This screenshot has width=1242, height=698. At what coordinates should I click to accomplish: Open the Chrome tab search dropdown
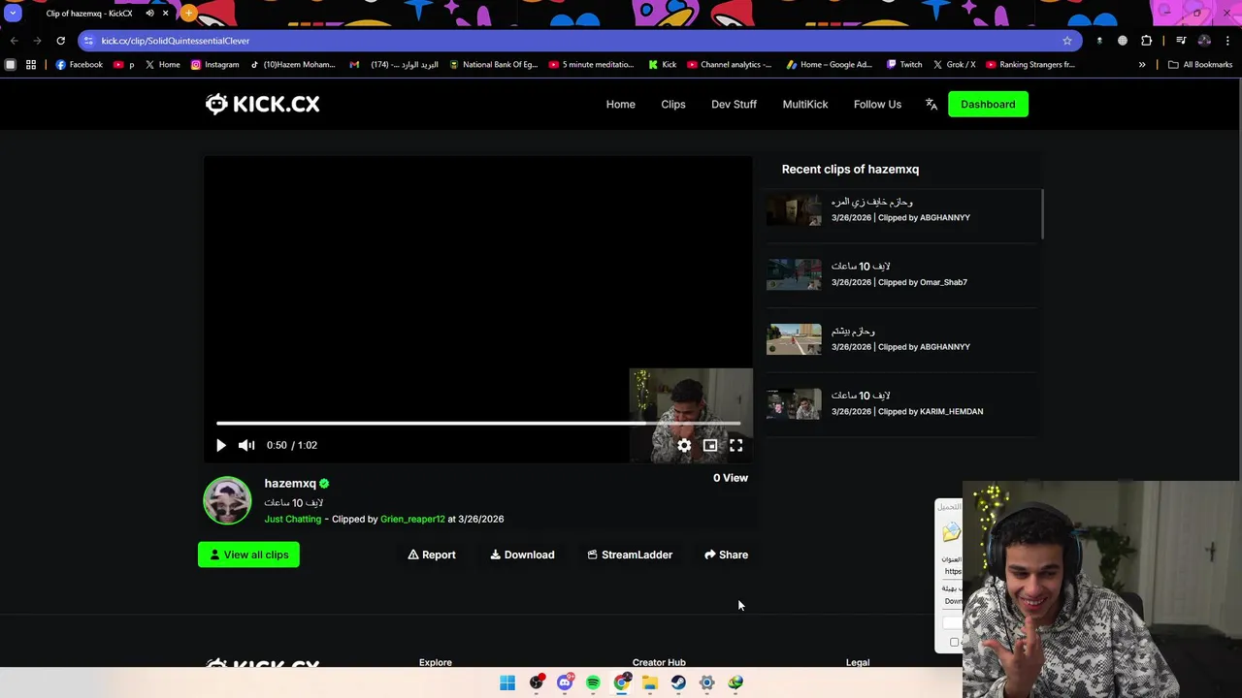(13, 14)
